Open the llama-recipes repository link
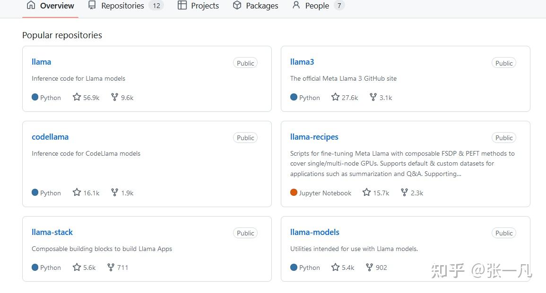The width and height of the screenshot is (546, 293). [314, 137]
